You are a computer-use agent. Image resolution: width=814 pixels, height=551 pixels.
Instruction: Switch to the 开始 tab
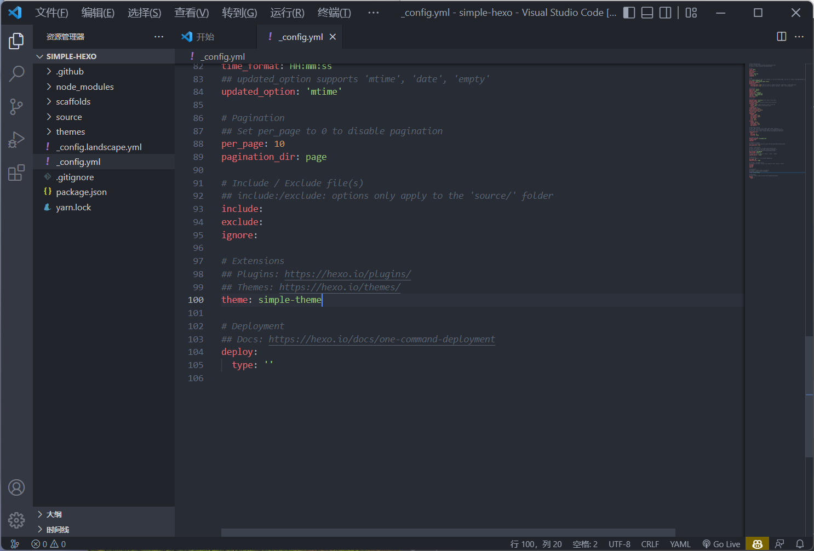(205, 37)
